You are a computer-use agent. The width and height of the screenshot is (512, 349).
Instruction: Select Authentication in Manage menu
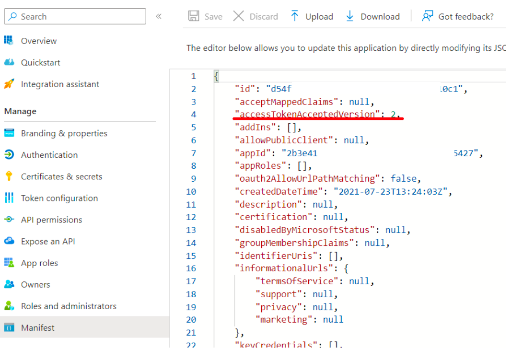click(49, 155)
